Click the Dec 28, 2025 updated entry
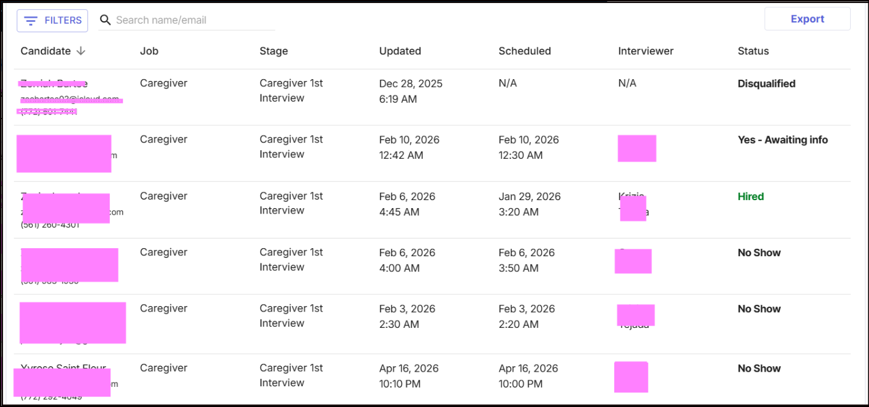869x407 pixels. pyautogui.click(x=411, y=91)
